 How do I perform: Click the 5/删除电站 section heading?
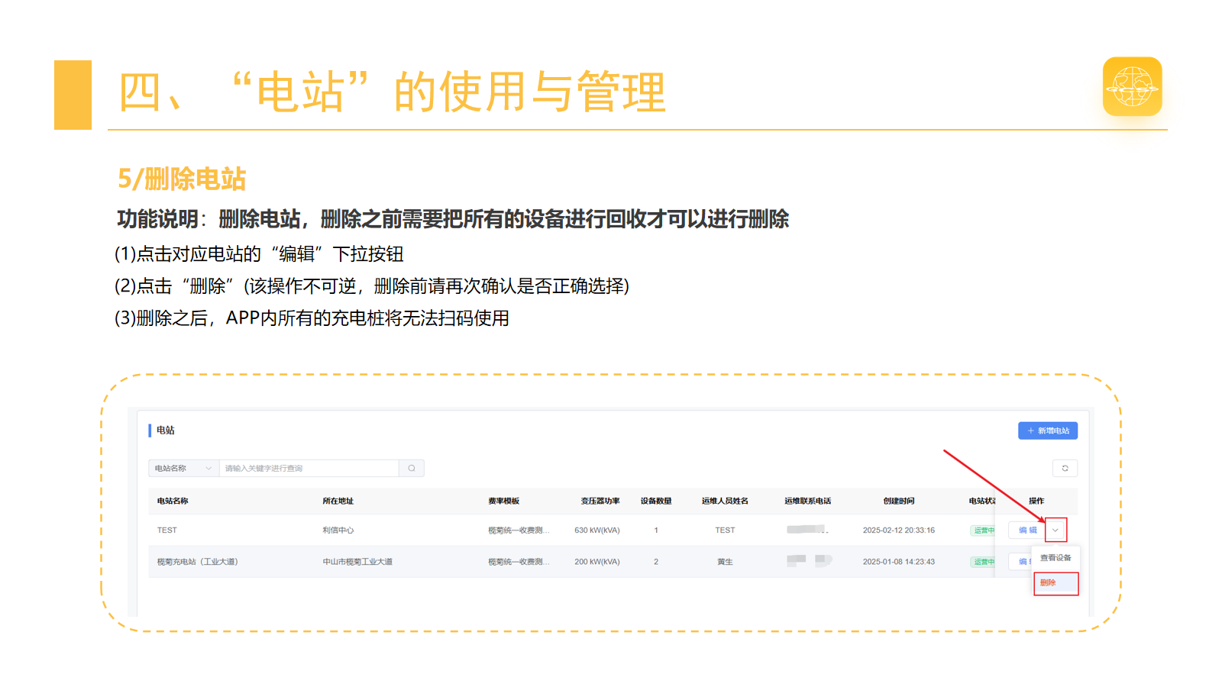click(182, 179)
